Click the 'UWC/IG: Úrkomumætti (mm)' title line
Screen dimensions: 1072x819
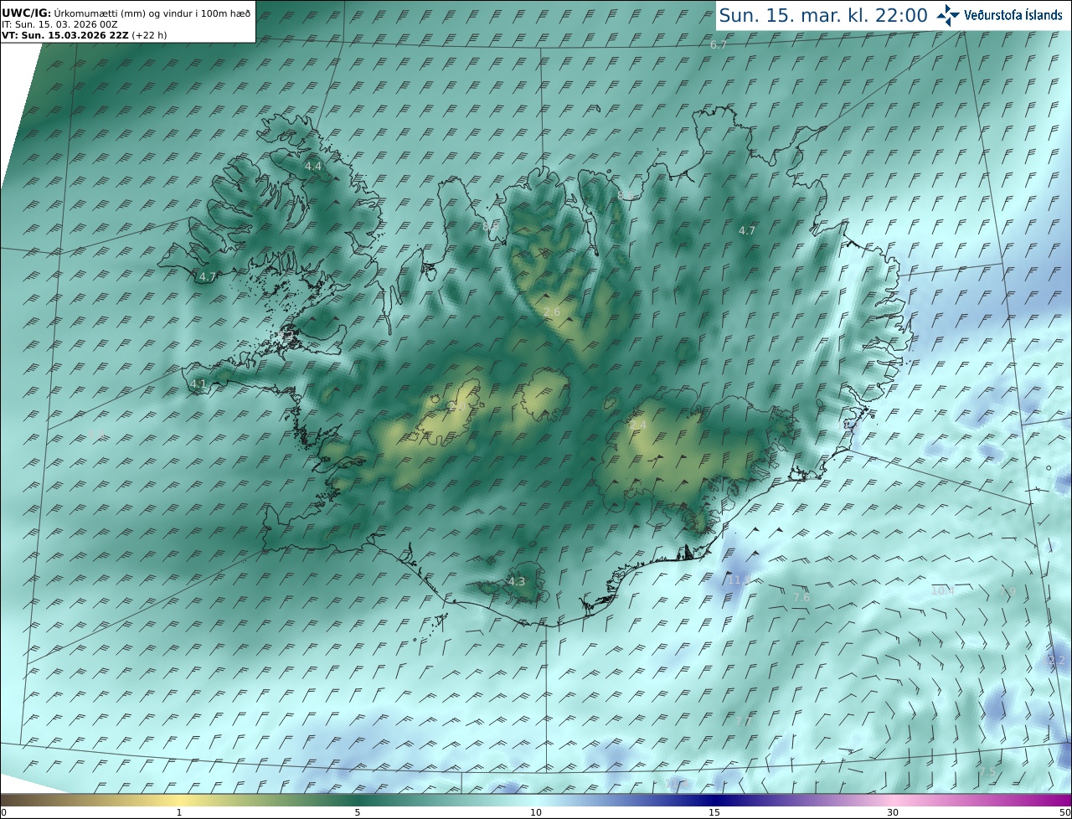pyautogui.click(x=126, y=13)
